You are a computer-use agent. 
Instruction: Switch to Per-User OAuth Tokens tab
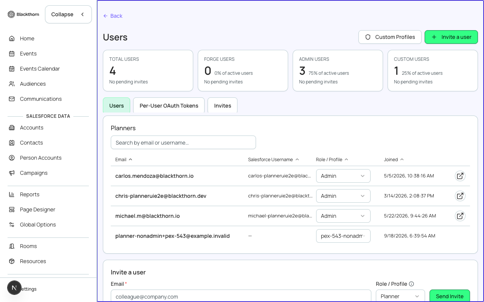tap(169, 105)
